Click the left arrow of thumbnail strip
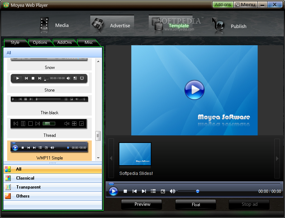 pos(111,158)
